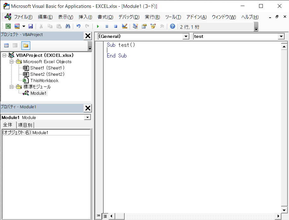Click the Cut scissors icon
The image size is (289, 220).
[x=41, y=27]
